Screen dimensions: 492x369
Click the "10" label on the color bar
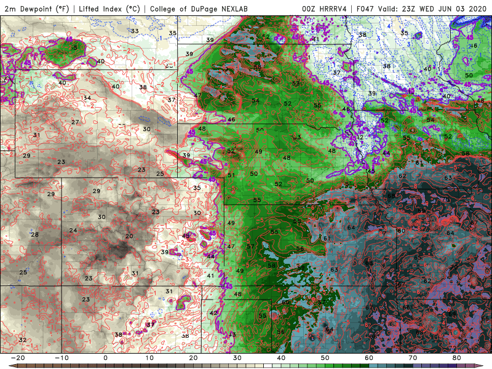tap(149, 358)
